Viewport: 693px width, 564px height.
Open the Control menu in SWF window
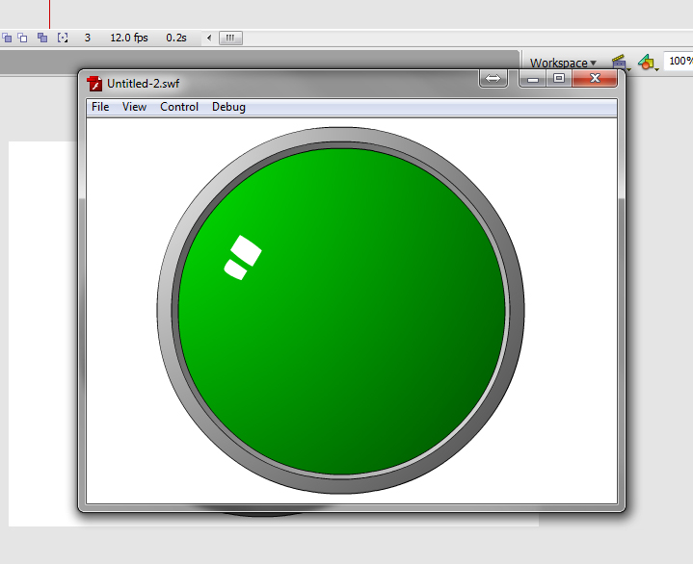[x=179, y=107]
